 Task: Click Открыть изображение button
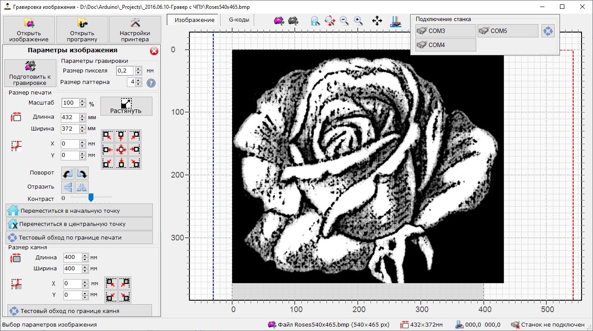[x=29, y=29]
